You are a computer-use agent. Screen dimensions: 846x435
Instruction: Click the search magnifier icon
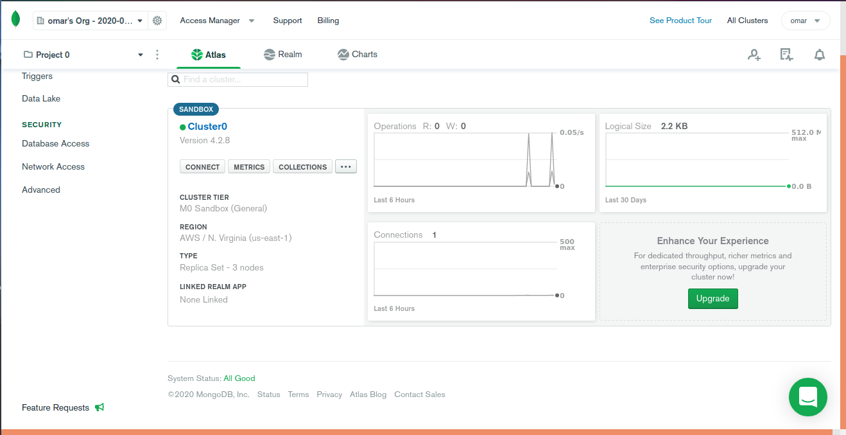[175, 80]
